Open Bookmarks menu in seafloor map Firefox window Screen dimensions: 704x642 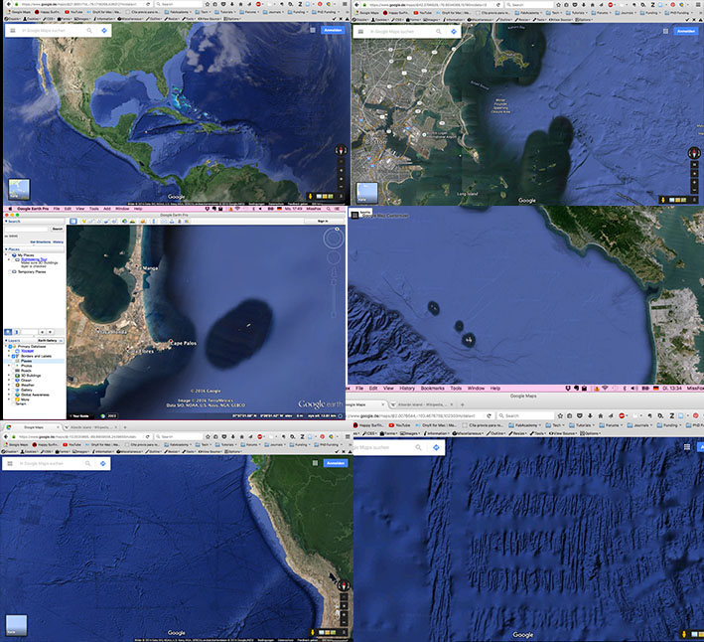click(432, 389)
